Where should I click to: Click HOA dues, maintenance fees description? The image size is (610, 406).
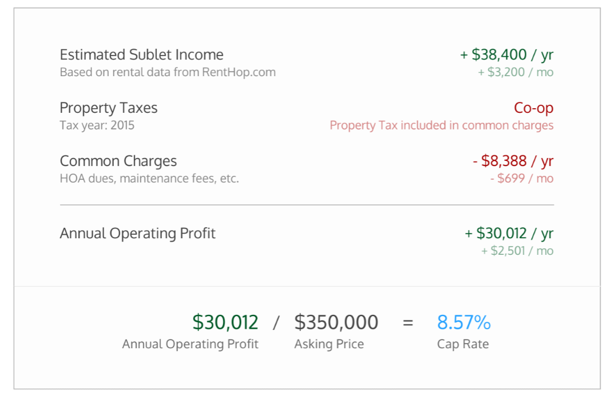(149, 179)
